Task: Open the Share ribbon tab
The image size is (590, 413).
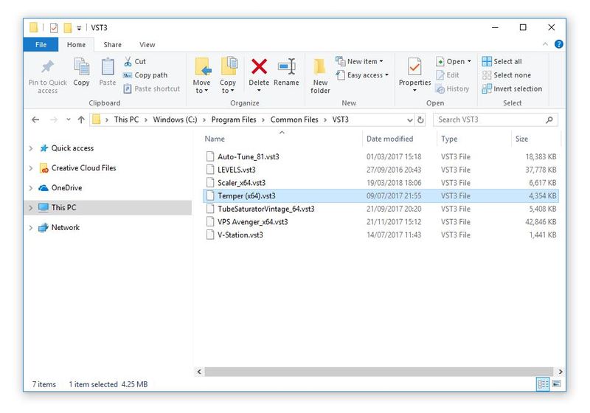Action: tap(112, 45)
